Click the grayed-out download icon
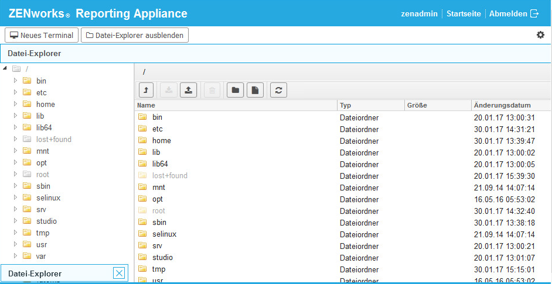This screenshot has height=284, width=552. (x=168, y=90)
